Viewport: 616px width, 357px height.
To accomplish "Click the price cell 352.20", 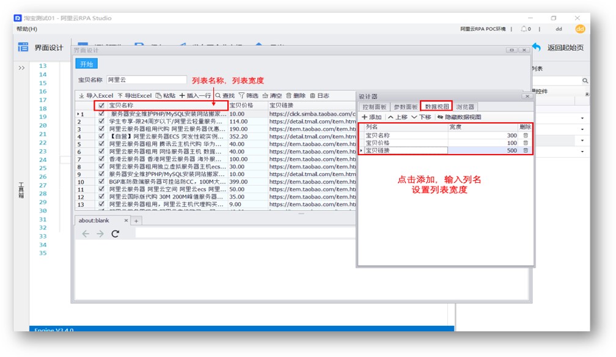I will 248,136.
